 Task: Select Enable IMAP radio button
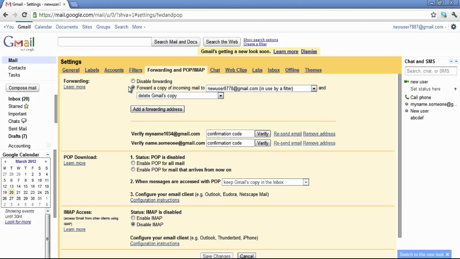(133, 218)
